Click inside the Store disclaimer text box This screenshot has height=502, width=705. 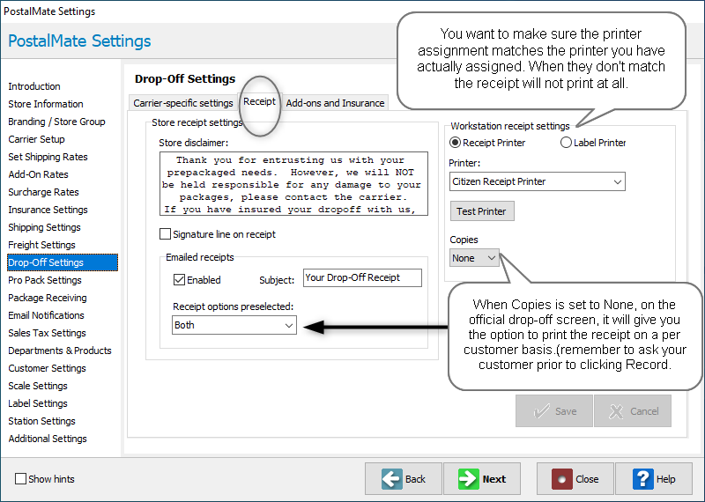293,184
